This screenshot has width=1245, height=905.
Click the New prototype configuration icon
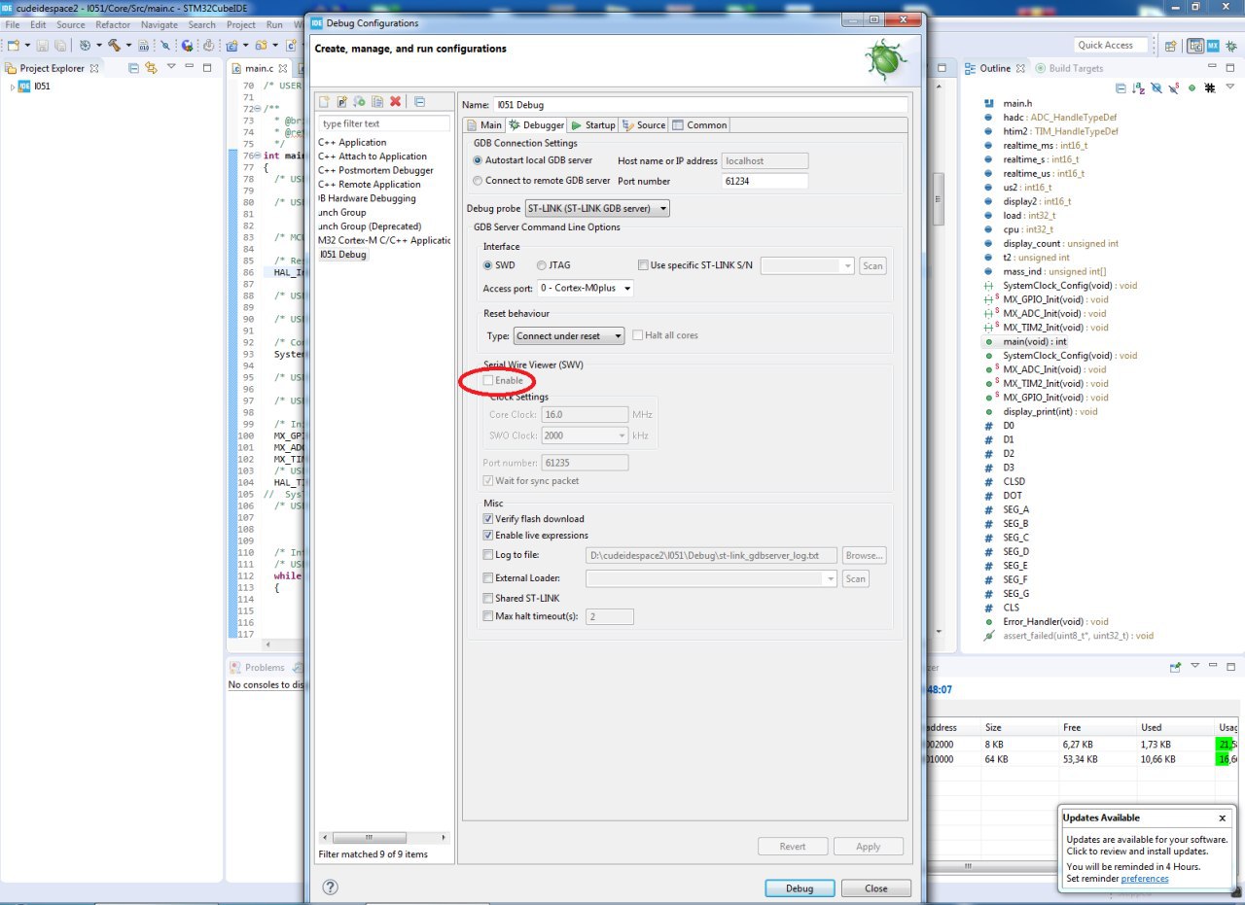tap(341, 101)
